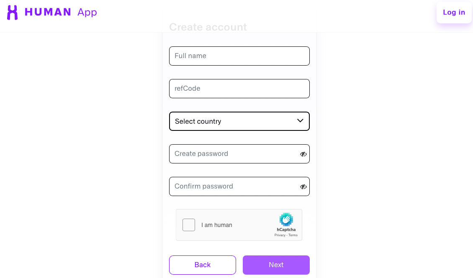View the hCaptcha Terms
Screen dimensions: 473x278
(293, 235)
